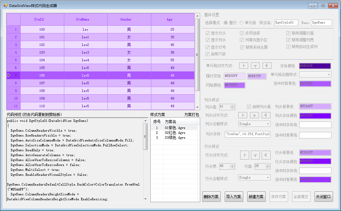
Task: Click code preview scrollbar down arrow
Action: [x=145, y=199]
